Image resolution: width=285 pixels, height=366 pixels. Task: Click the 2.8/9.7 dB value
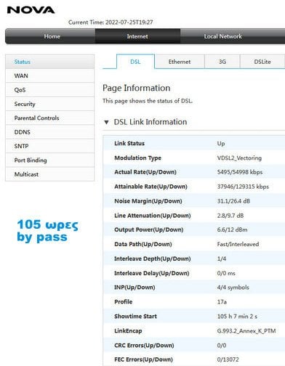tap(230, 216)
